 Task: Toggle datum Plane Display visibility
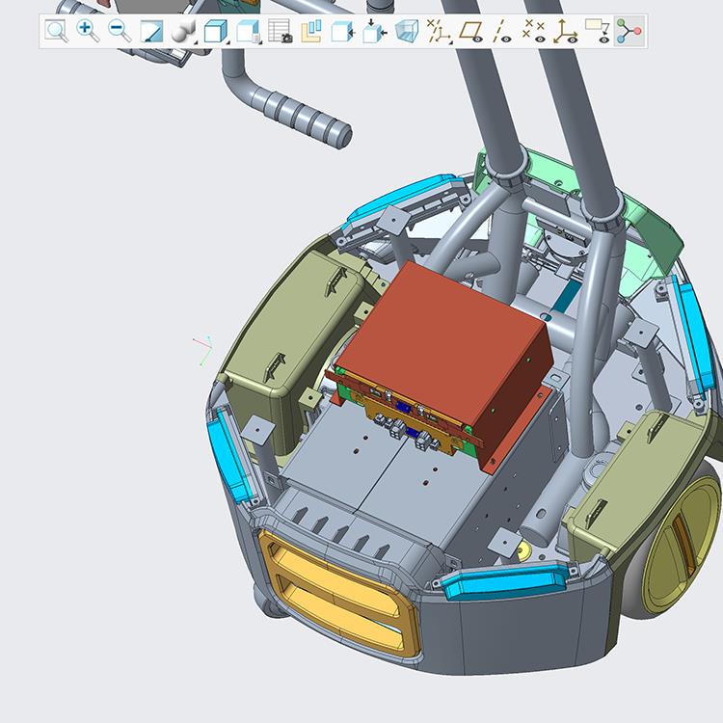click(x=470, y=32)
